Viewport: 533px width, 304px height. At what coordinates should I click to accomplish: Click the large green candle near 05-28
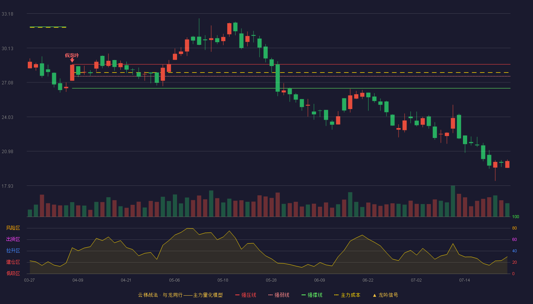pyautogui.click(x=278, y=78)
